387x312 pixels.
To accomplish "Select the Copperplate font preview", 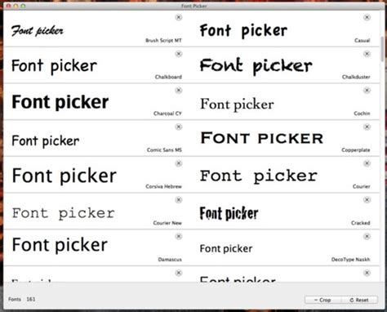I will pos(262,138).
